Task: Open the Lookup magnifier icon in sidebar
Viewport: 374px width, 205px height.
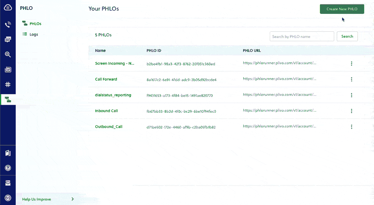Action: coord(8,54)
